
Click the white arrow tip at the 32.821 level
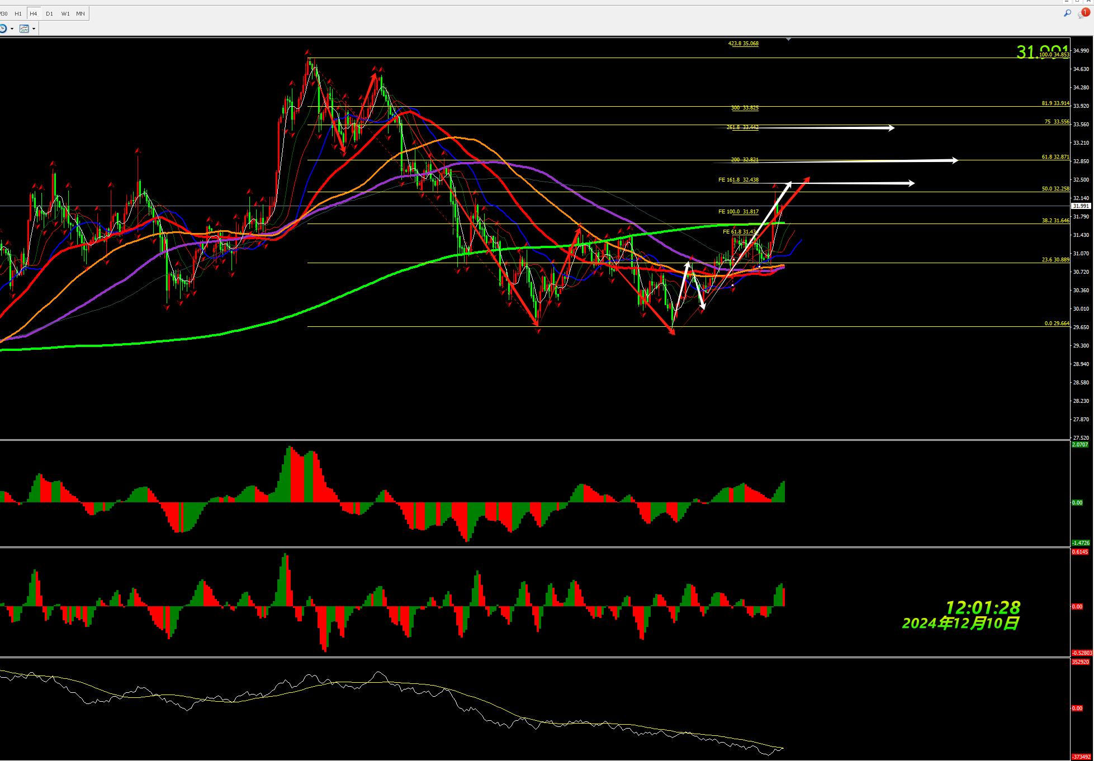pos(956,160)
